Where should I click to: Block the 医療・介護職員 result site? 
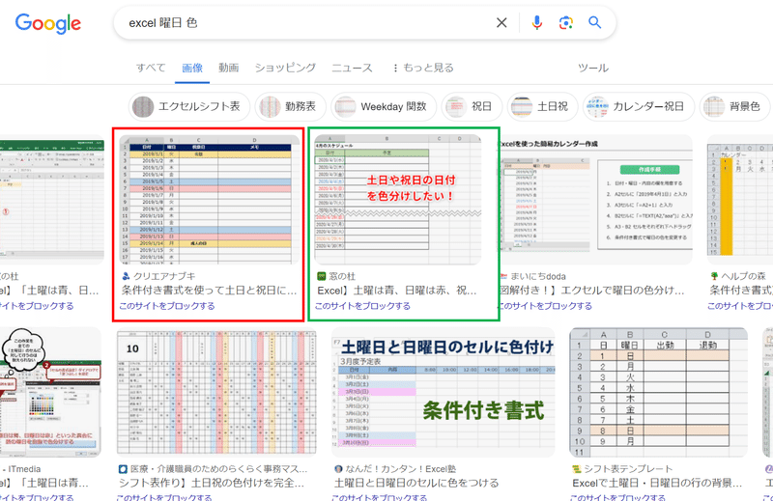pos(164,497)
